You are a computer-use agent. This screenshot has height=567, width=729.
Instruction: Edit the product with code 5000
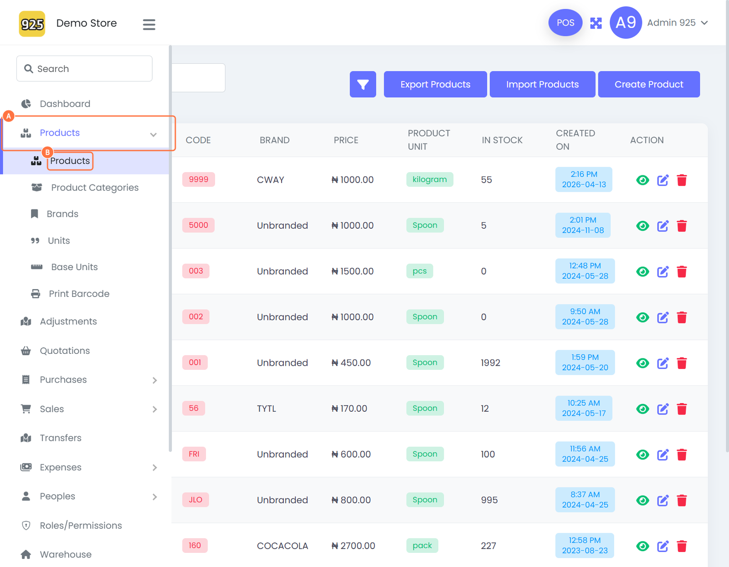662,226
